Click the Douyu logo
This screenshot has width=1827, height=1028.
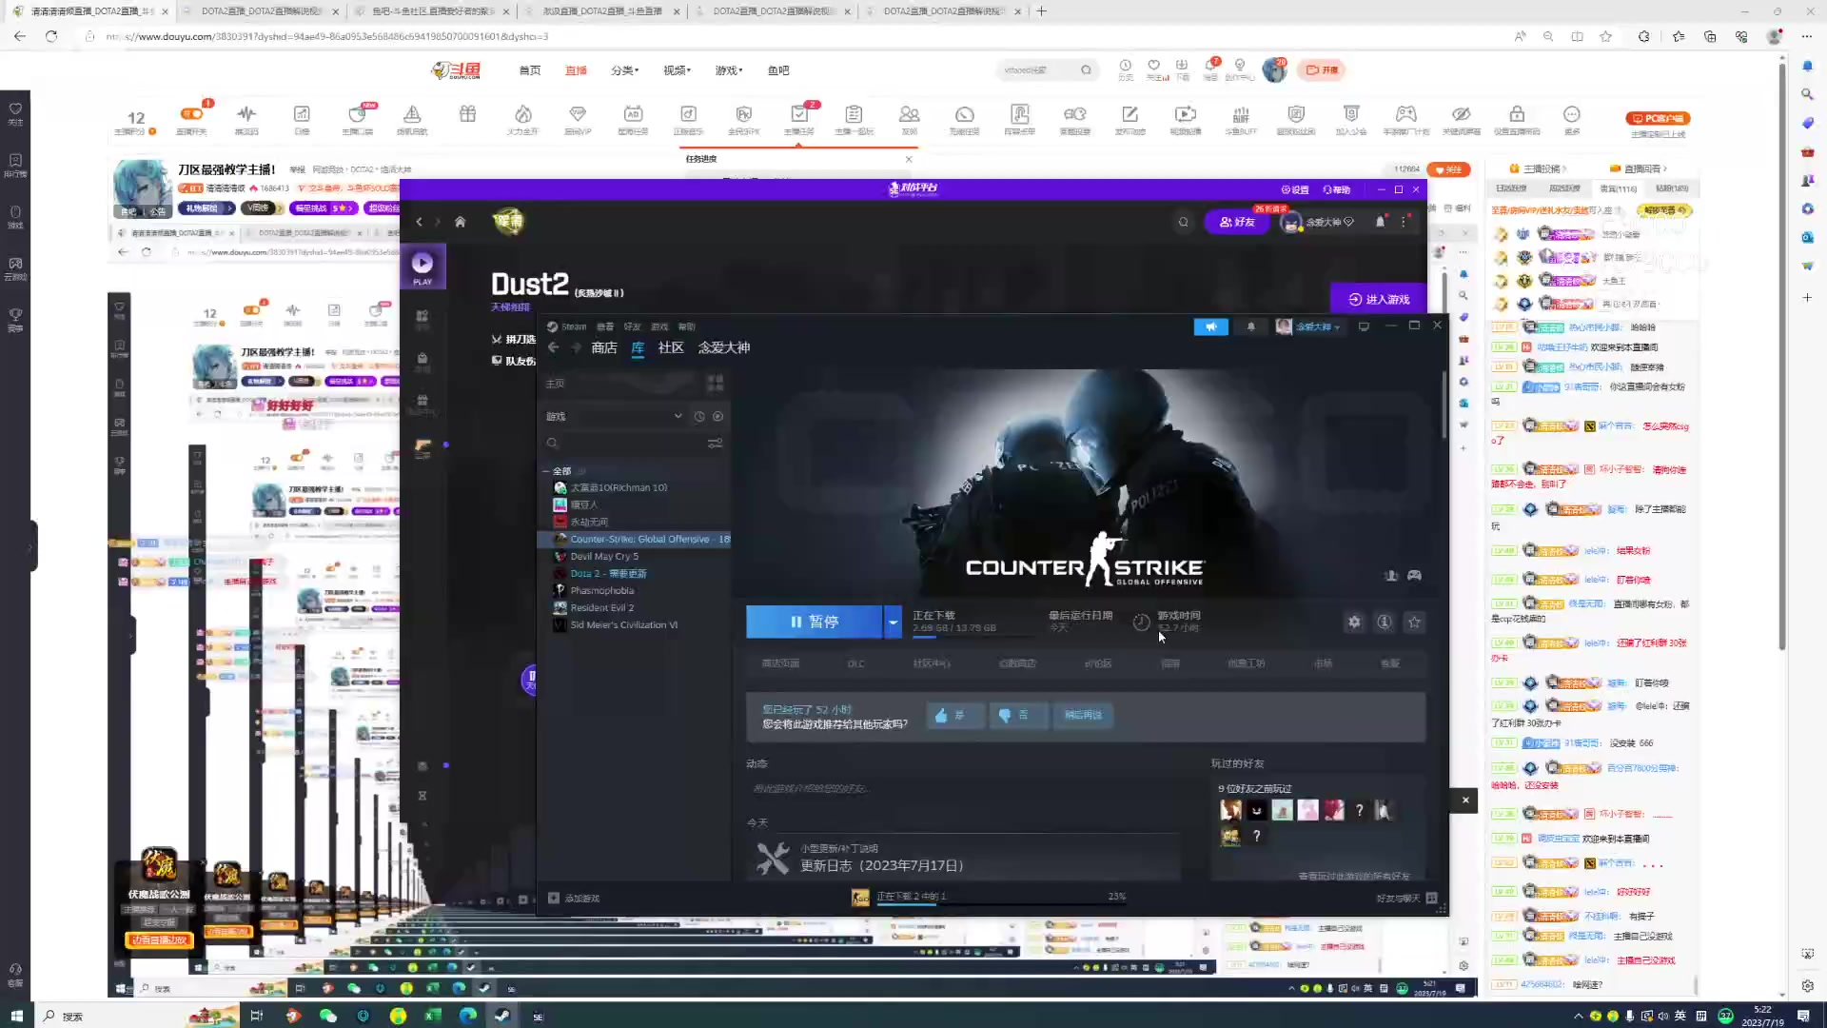pyautogui.click(x=456, y=70)
